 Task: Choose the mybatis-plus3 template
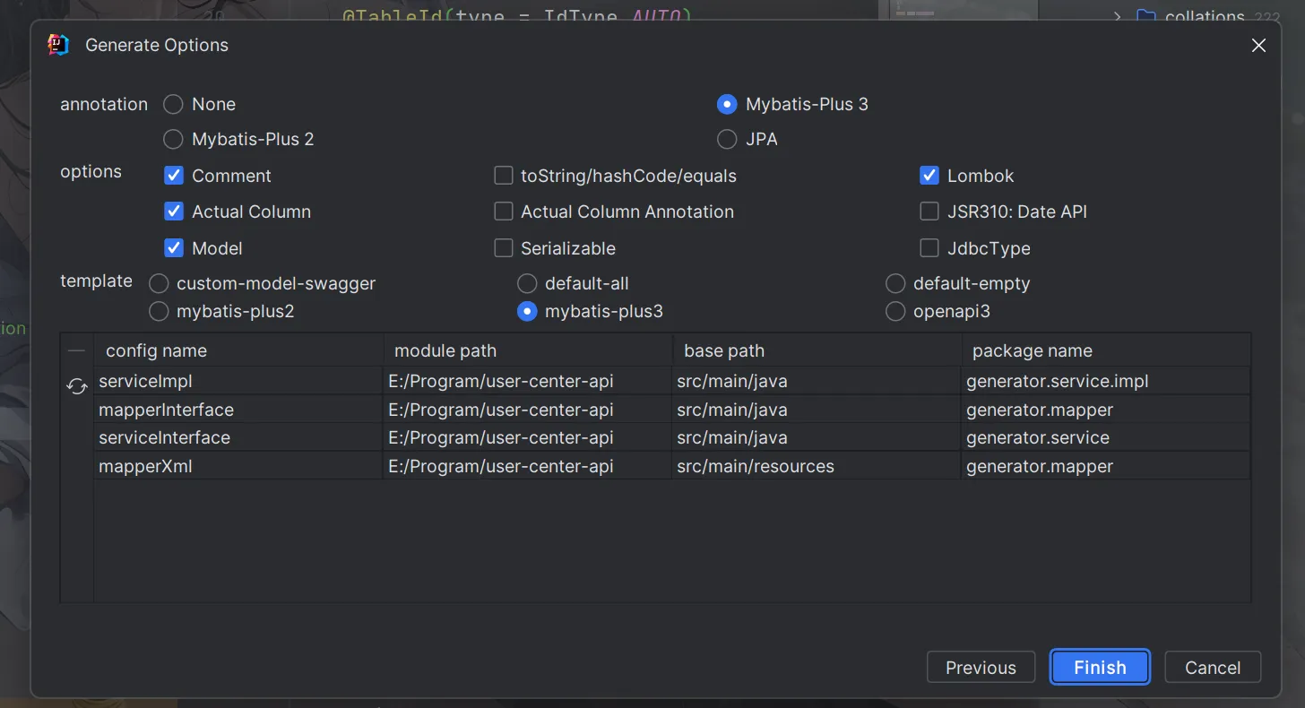(x=527, y=311)
